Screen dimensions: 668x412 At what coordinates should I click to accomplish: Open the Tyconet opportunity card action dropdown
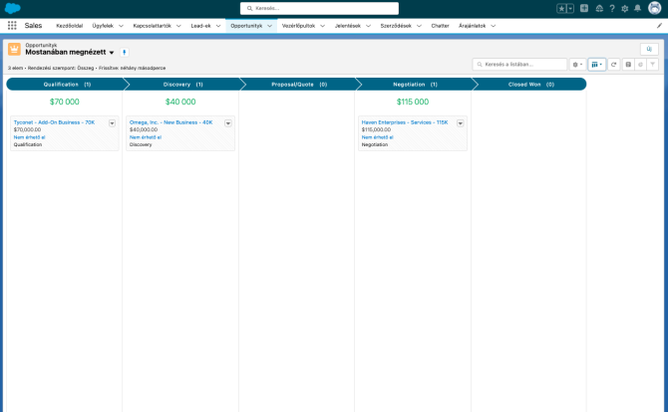click(x=112, y=123)
